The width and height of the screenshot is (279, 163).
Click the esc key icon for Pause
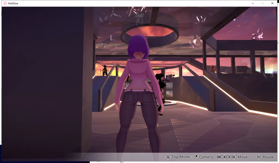pos(259,157)
